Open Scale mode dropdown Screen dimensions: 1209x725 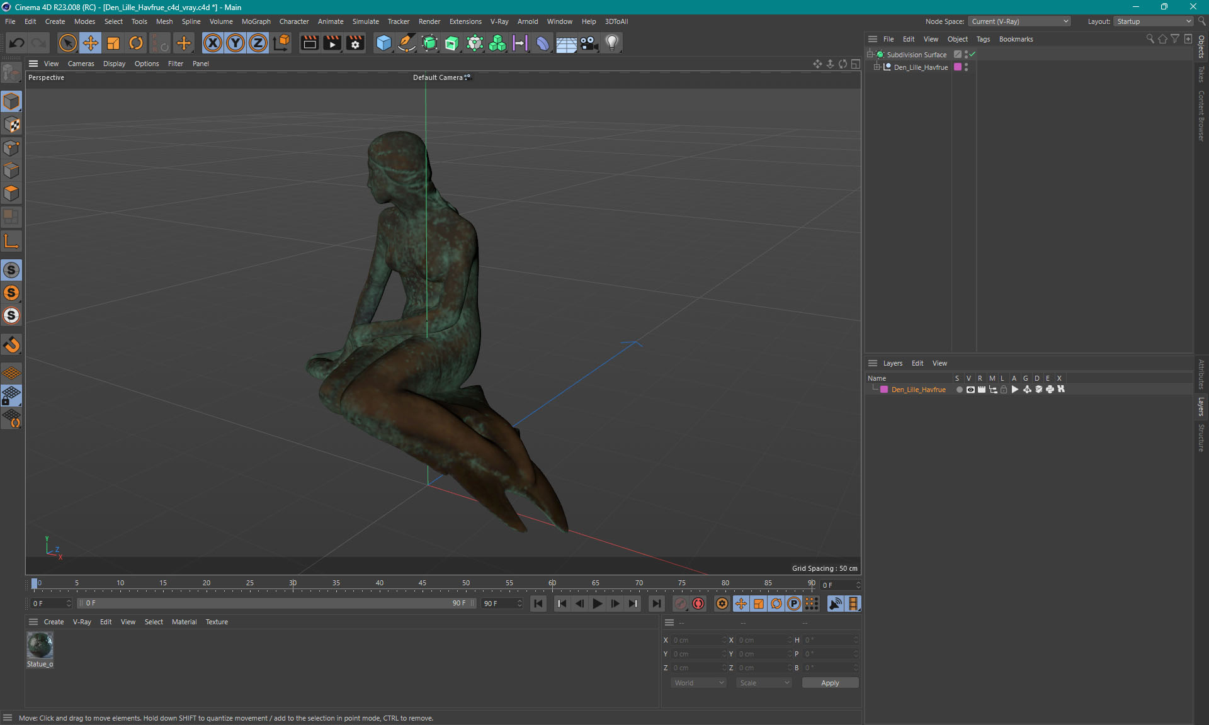[764, 683]
